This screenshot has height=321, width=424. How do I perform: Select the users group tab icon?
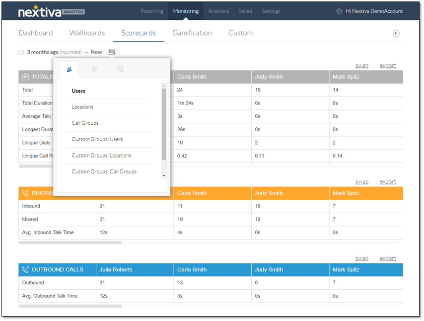(69, 69)
